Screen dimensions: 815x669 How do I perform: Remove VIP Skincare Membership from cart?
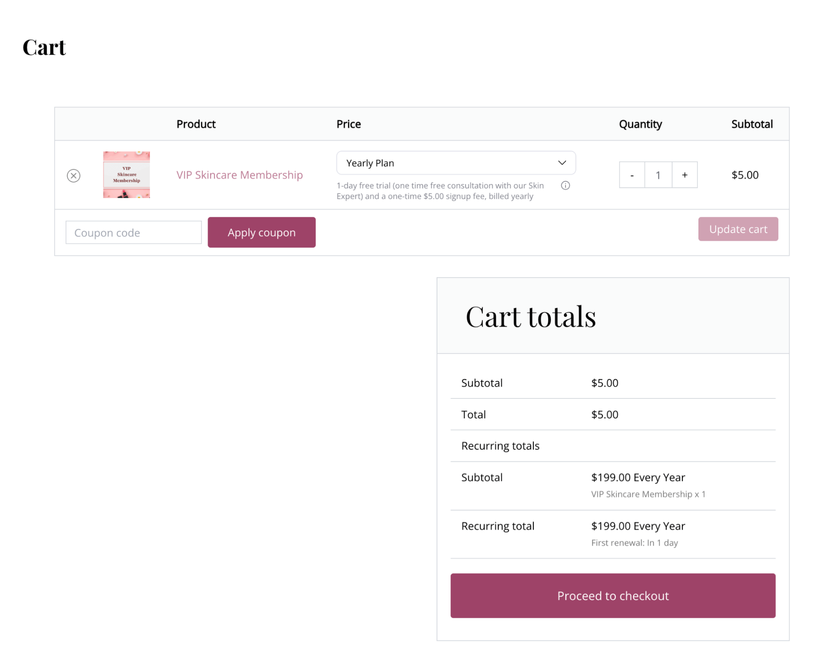pyautogui.click(x=73, y=175)
